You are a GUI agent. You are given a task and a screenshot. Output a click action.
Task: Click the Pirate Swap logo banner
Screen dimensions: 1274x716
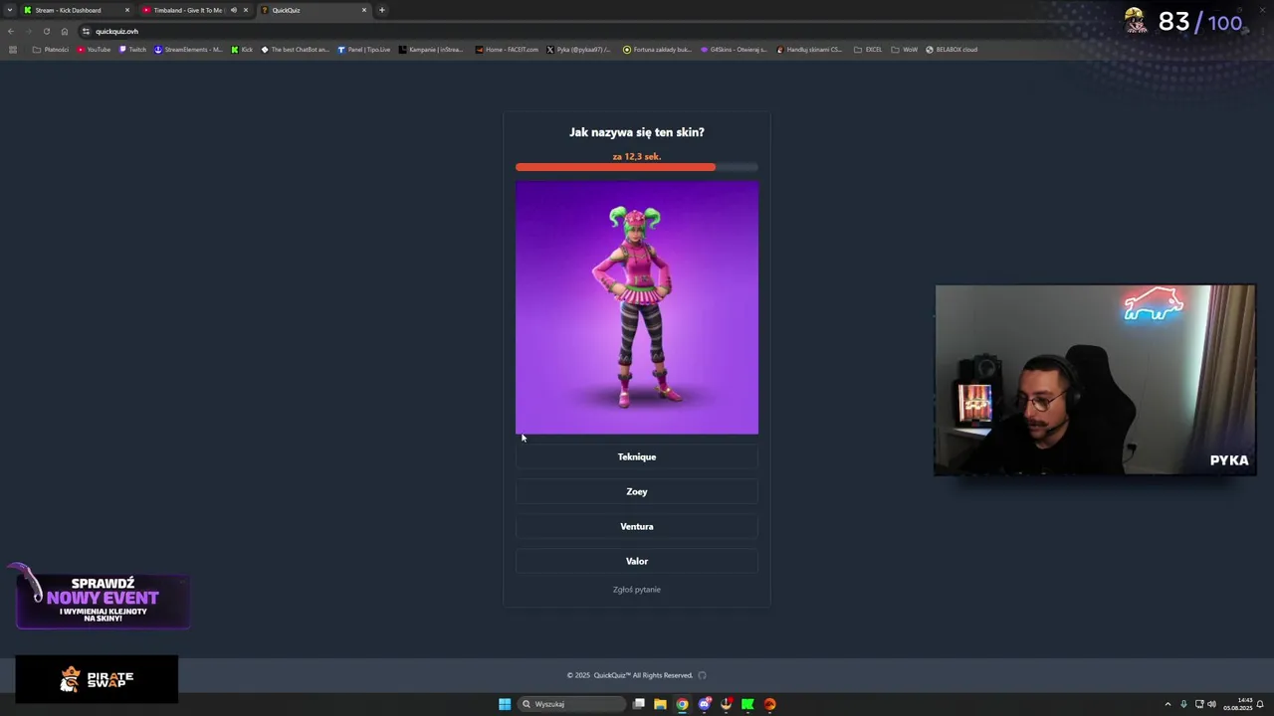click(97, 679)
